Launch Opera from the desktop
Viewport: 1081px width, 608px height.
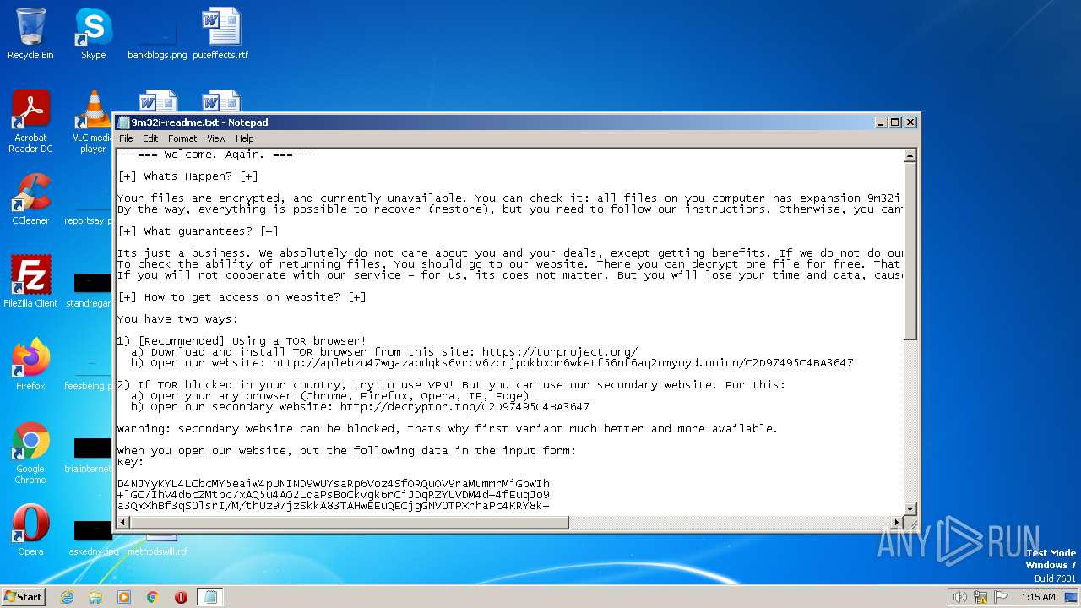(x=30, y=530)
